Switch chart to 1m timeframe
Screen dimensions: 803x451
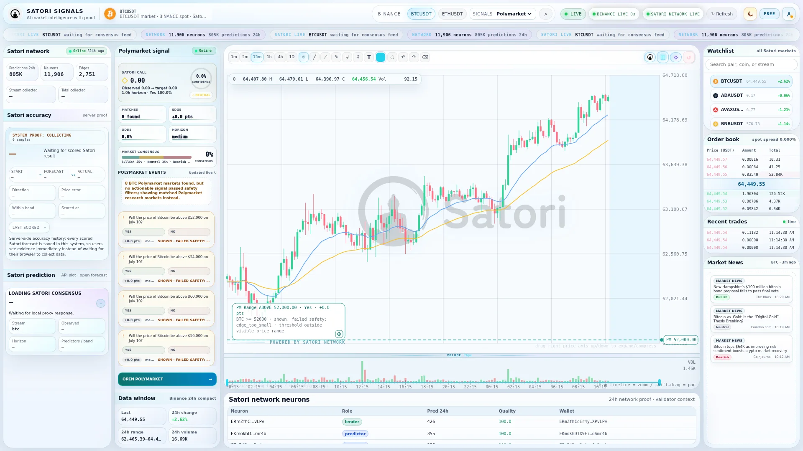(234, 57)
